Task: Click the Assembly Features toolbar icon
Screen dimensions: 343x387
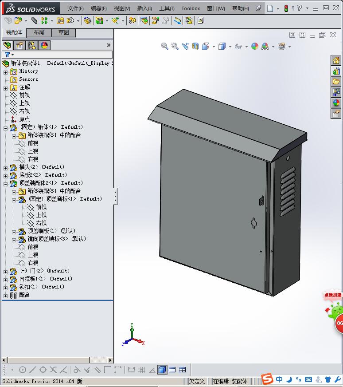Action: pyautogui.click(x=99, y=20)
